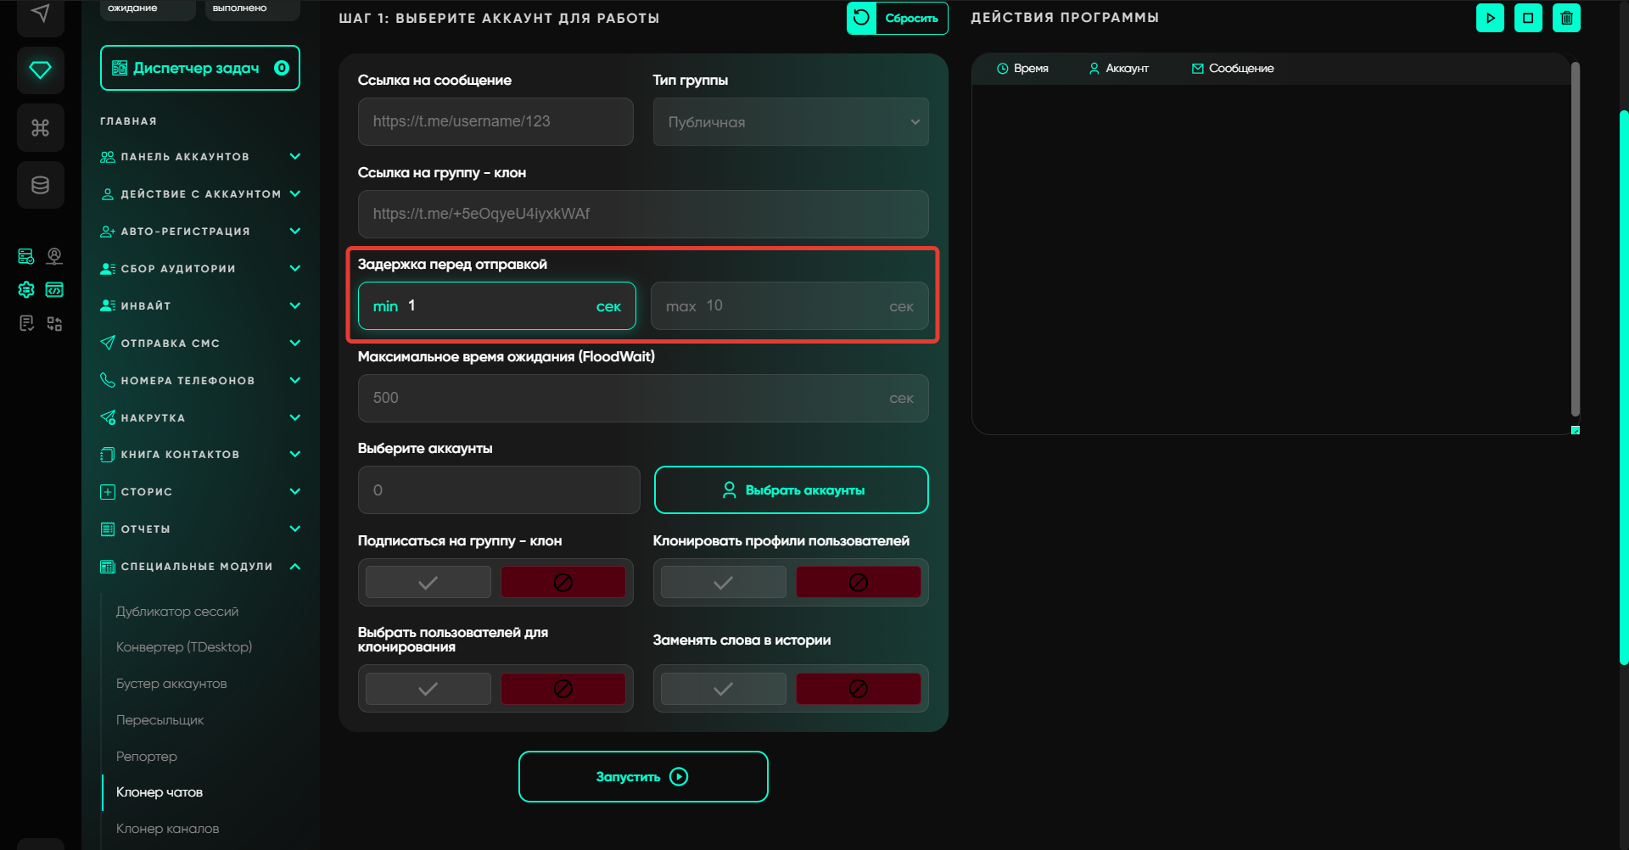Select the session duplicator menu item
This screenshot has width=1629, height=850.
click(176, 612)
